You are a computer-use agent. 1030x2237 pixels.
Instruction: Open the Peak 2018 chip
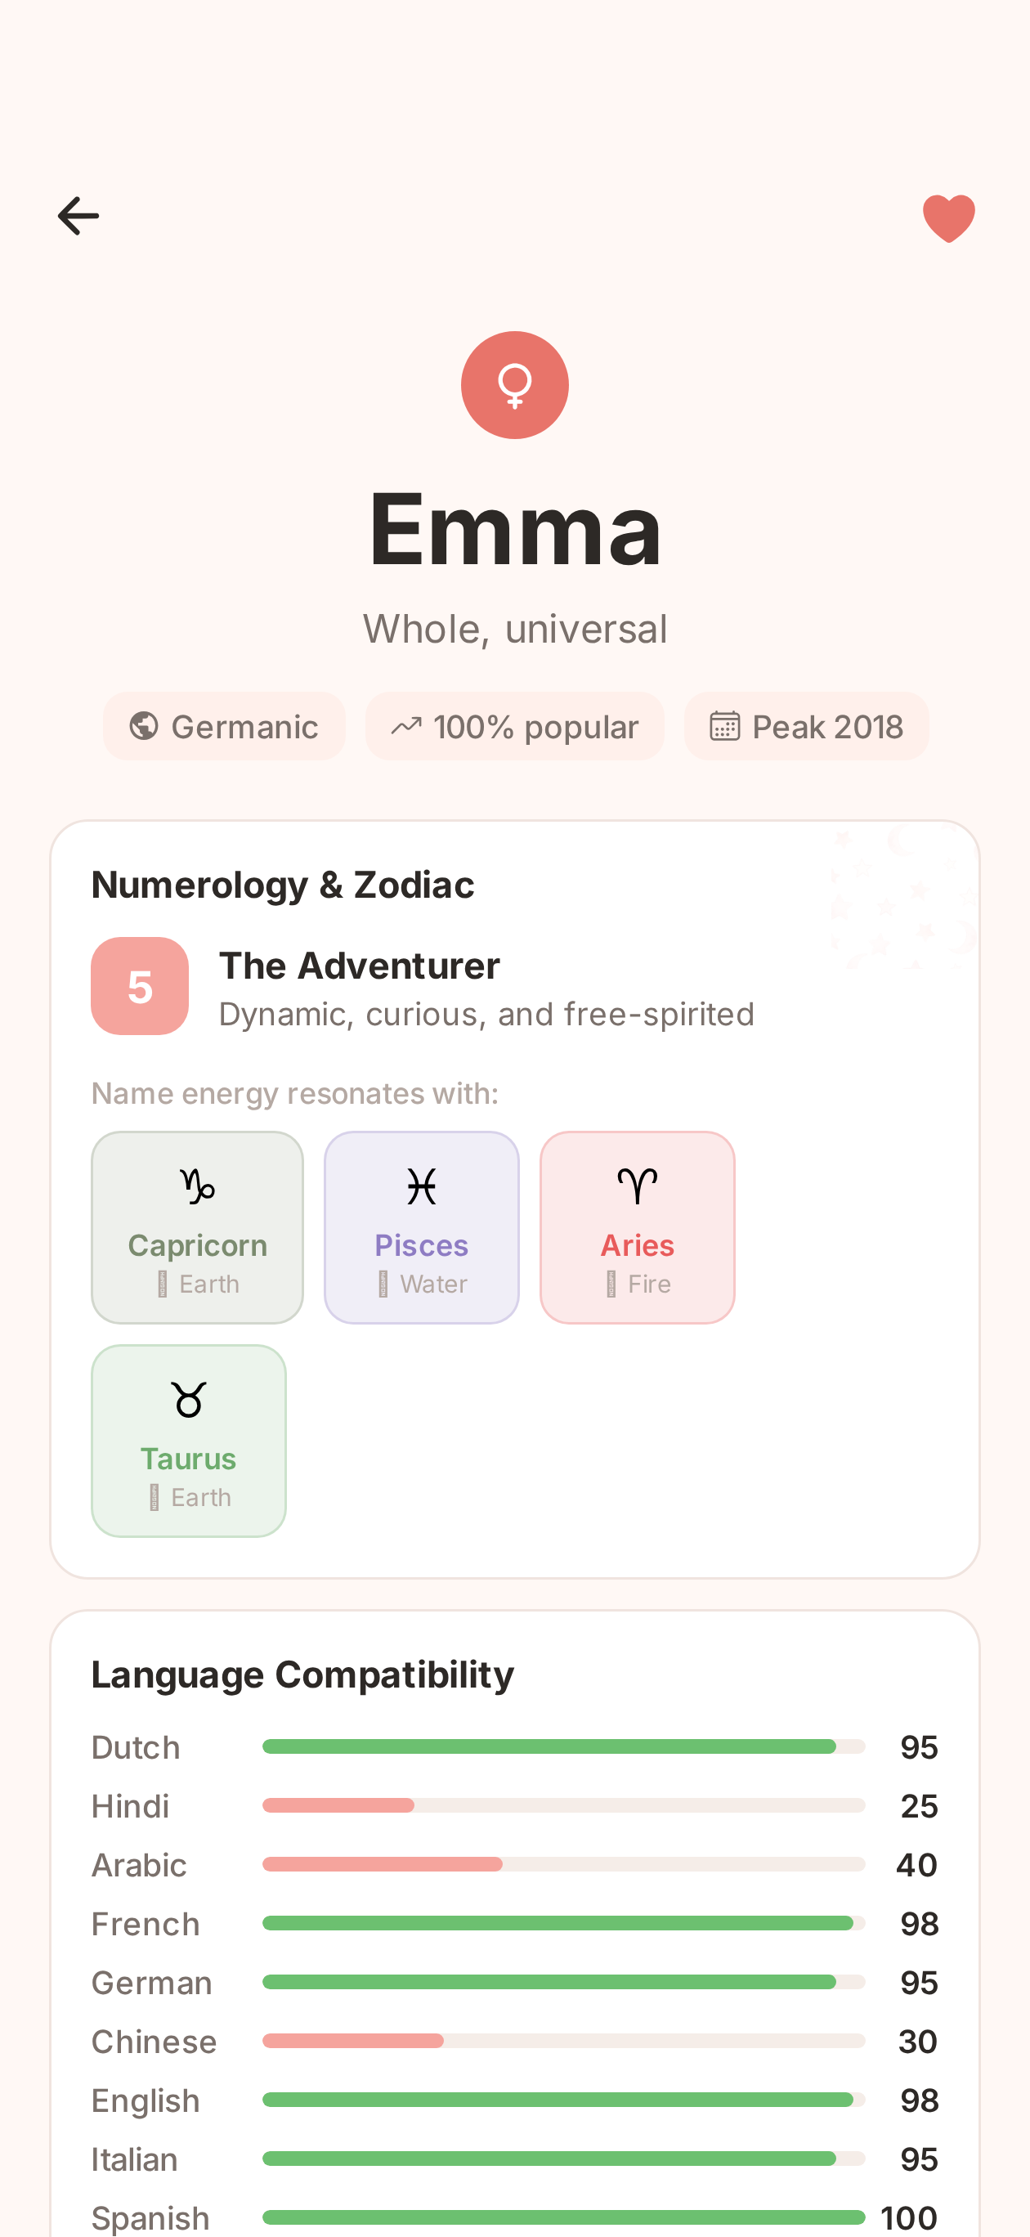pos(806,726)
